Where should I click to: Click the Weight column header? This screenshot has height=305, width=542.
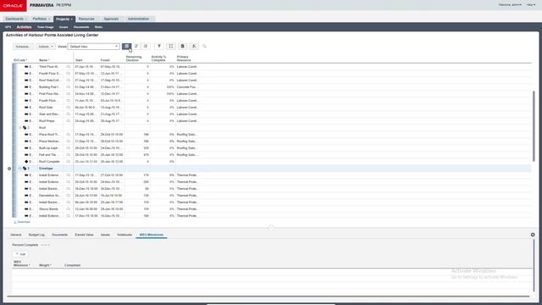click(x=45, y=265)
